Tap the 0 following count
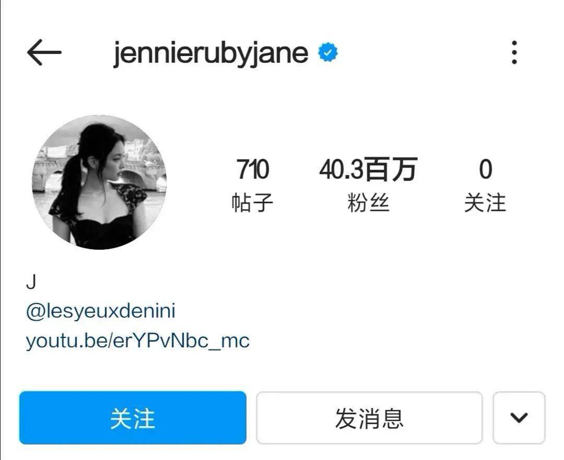 point(485,169)
